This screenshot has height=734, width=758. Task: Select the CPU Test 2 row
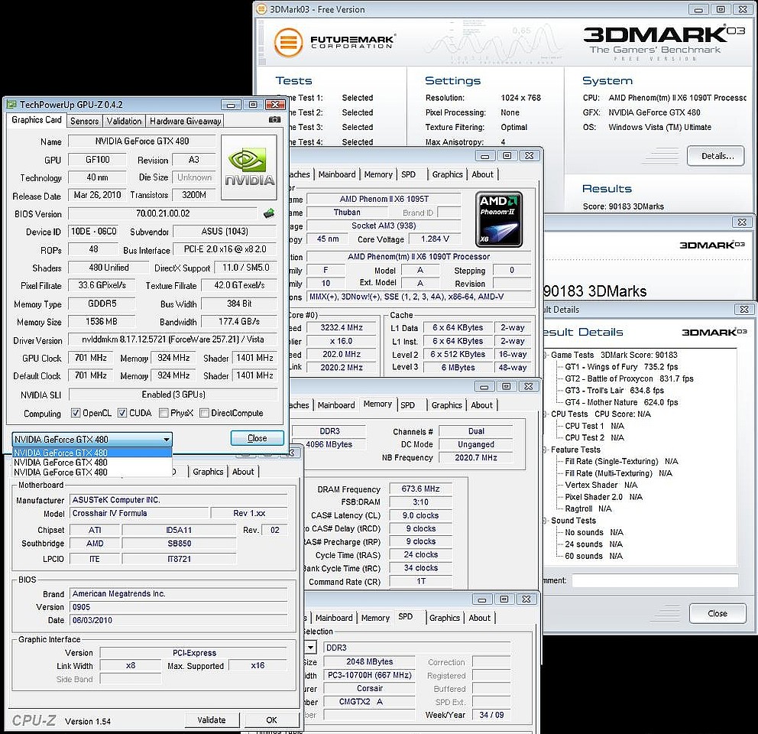click(x=594, y=438)
